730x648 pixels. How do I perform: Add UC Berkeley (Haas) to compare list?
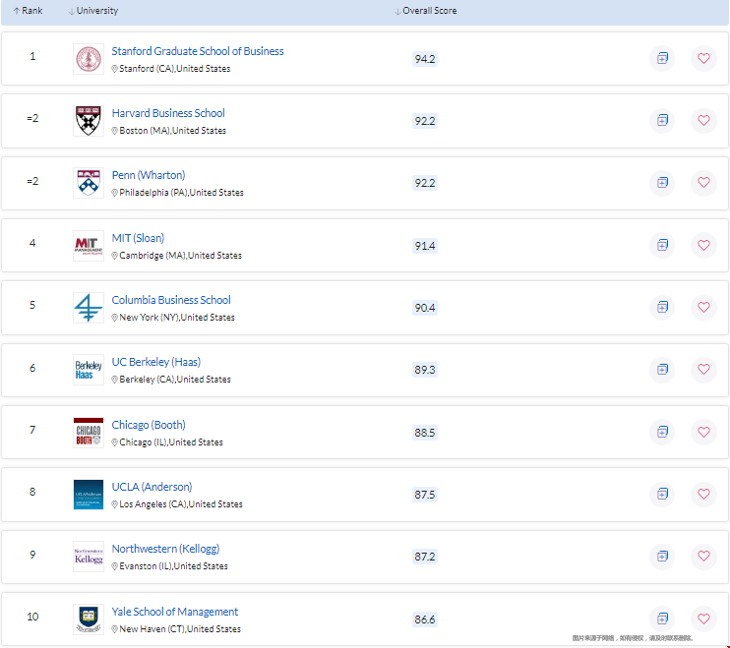662,370
